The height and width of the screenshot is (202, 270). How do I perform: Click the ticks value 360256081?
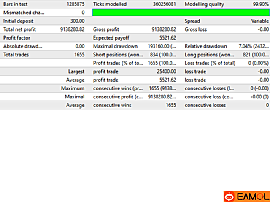[165, 4]
